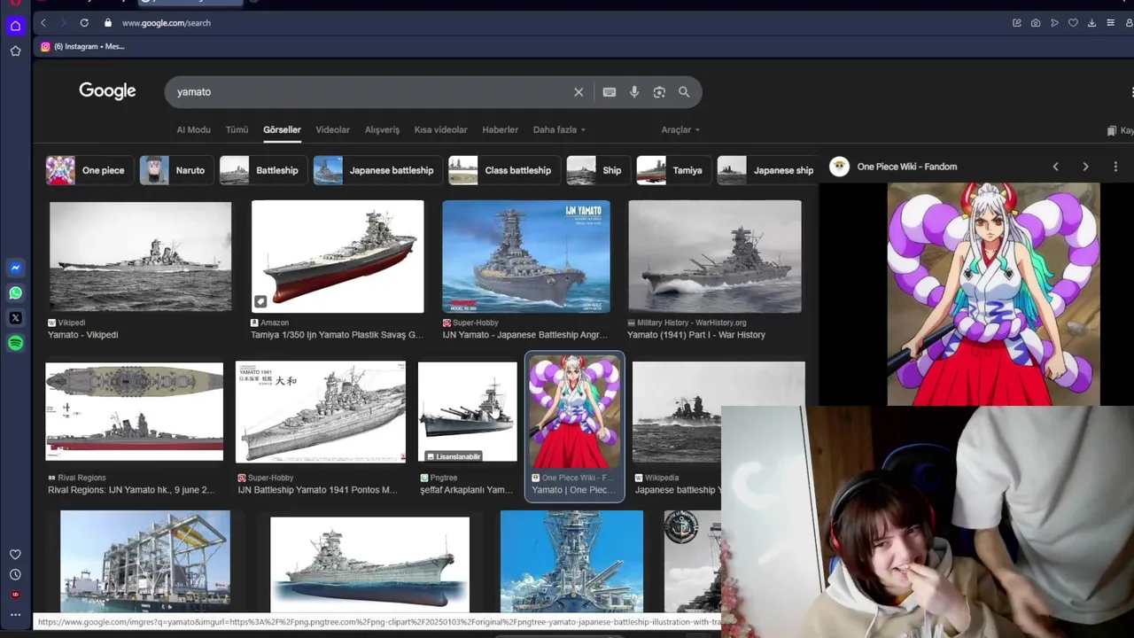Go back to the previous page

43,23
